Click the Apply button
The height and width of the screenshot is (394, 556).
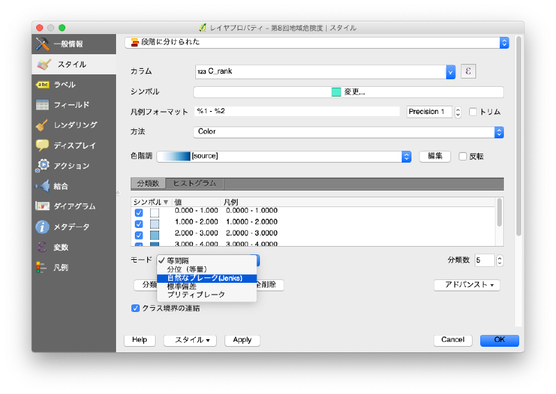pyautogui.click(x=242, y=340)
